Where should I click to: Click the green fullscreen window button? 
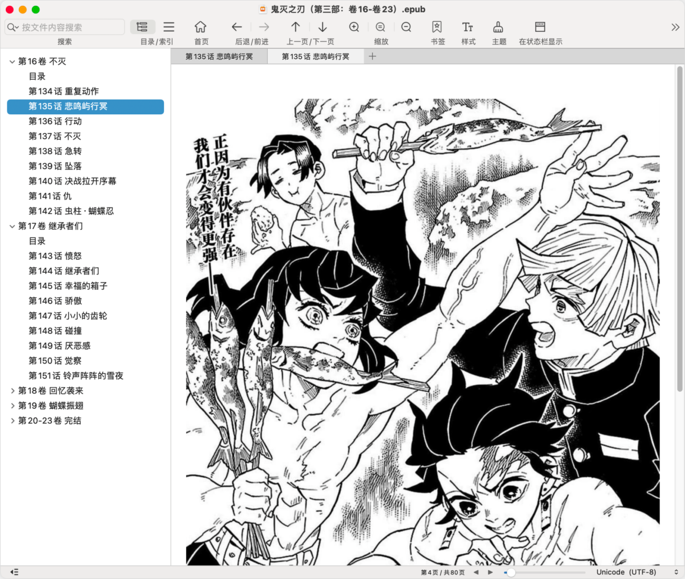tap(36, 9)
